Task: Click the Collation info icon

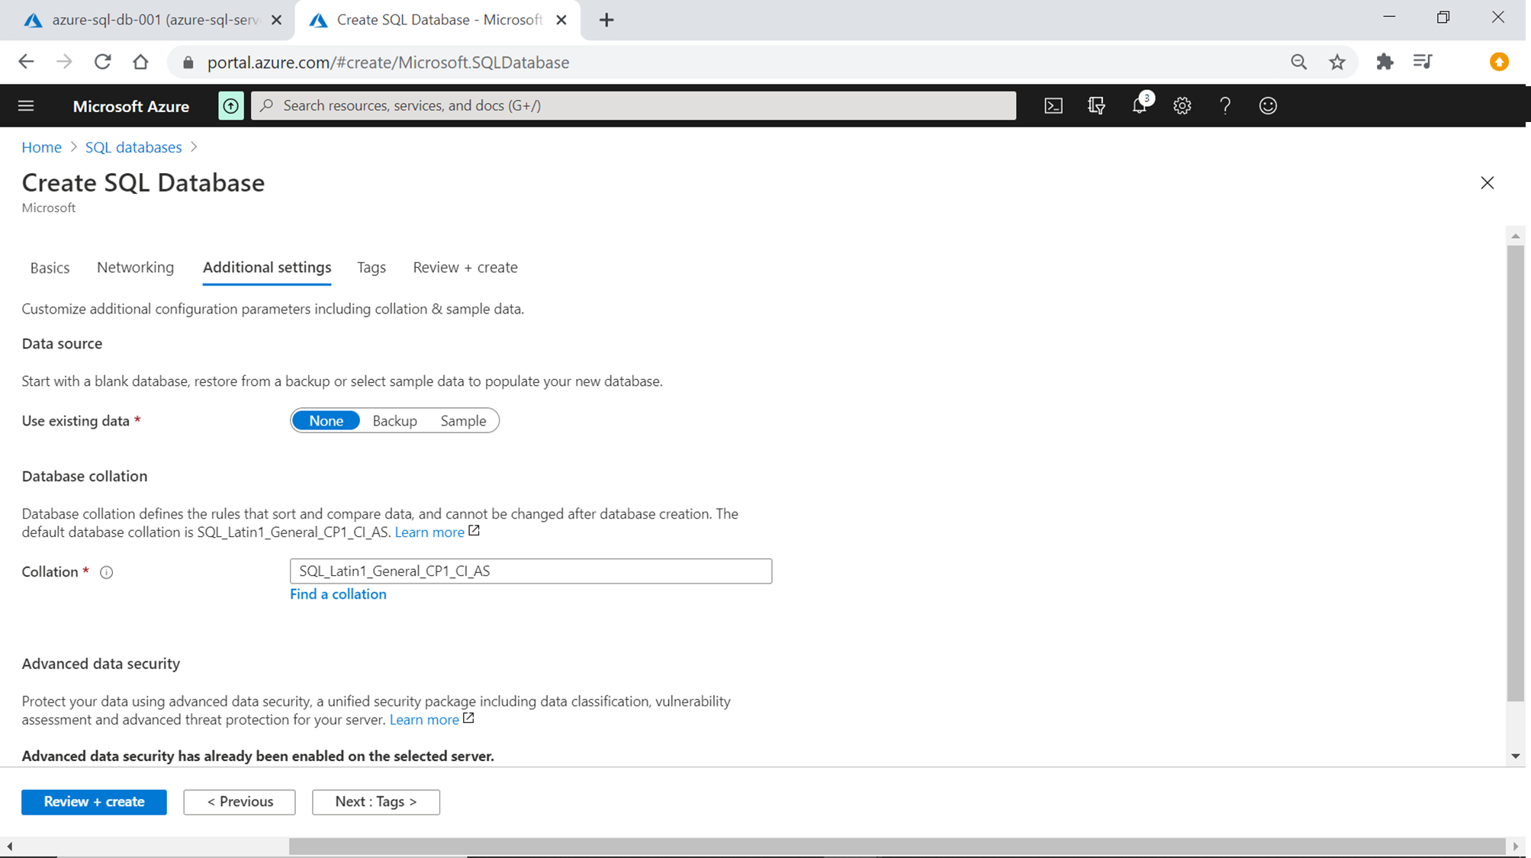Action: point(107,572)
